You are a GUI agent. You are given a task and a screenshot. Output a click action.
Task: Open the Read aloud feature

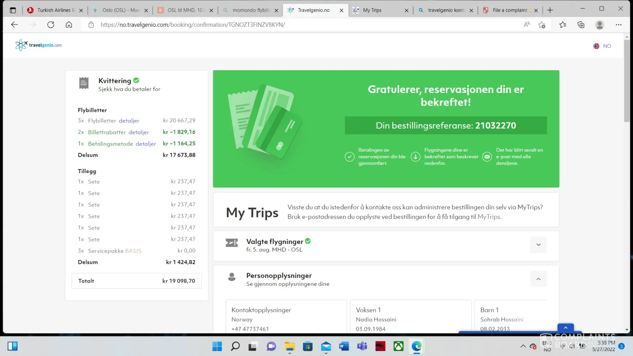click(x=527, y=25)
